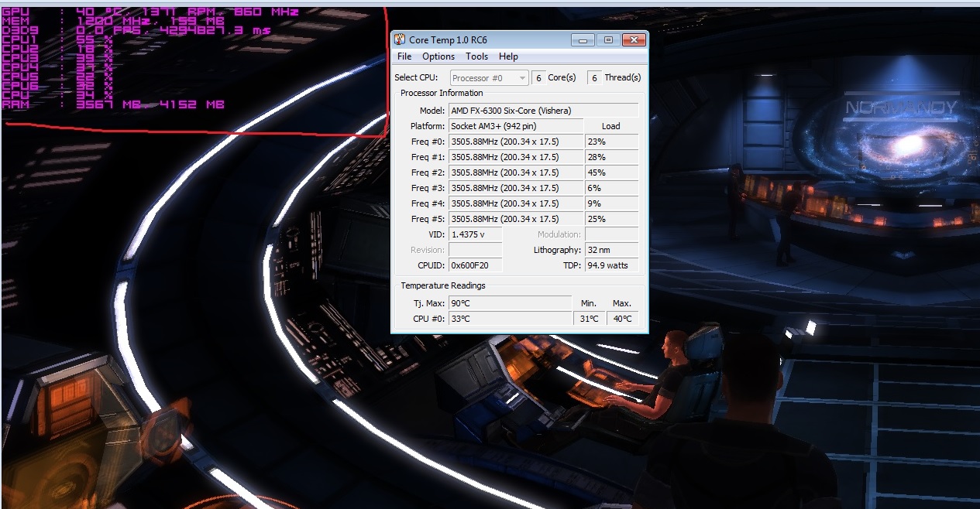Viewport: 980px width, 509px height.
Task: Click the 45% load value
Action: (611, 173)
